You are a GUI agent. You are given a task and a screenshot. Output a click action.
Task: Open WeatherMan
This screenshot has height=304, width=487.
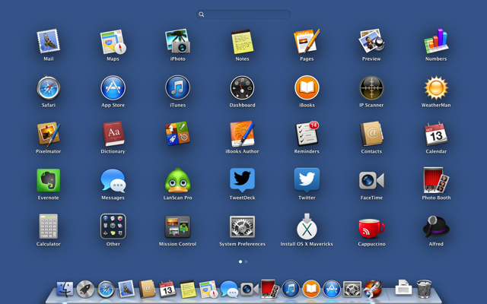pos(436,88)
